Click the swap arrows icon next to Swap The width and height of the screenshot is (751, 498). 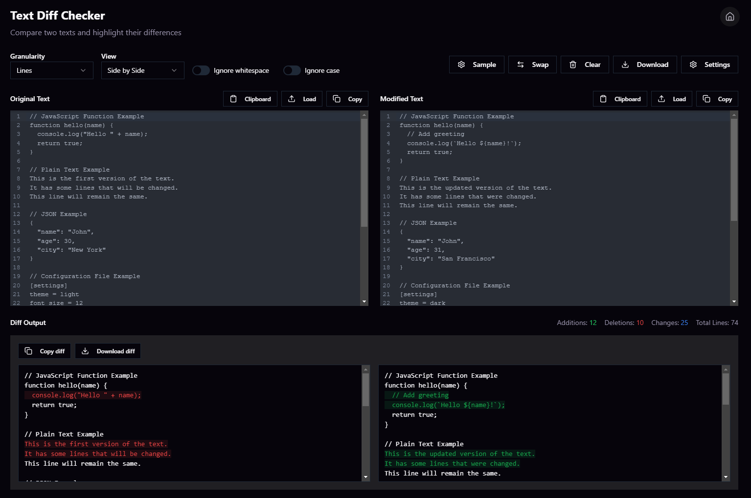tap(520, 64)
